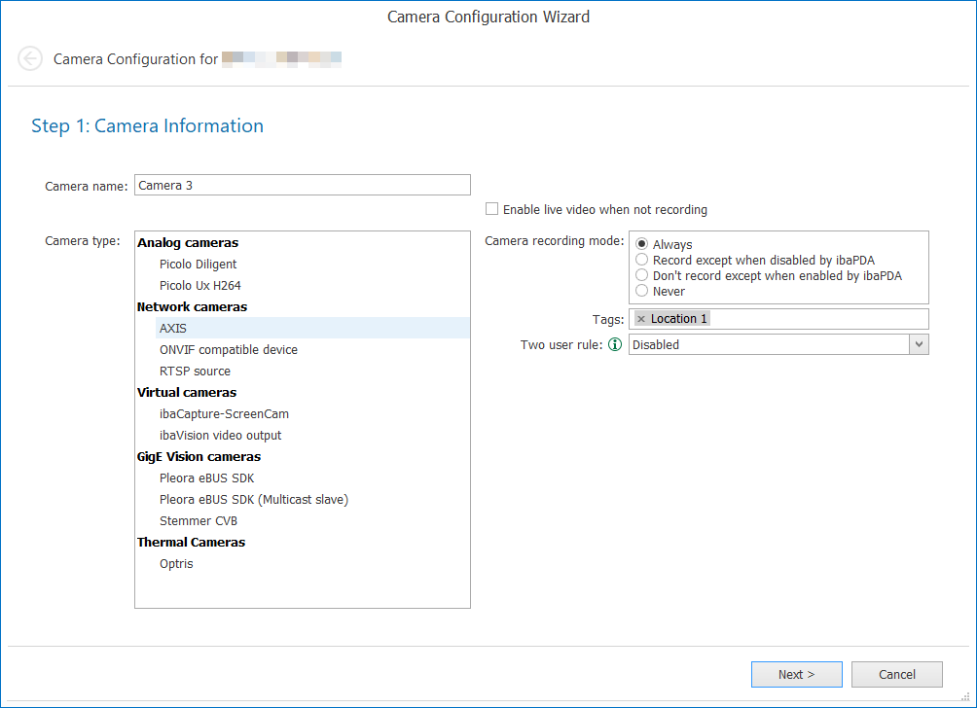This screenshot has height=708, width=977.
Task: Enable live video when not recording
Action: click(x=492, y=209)
